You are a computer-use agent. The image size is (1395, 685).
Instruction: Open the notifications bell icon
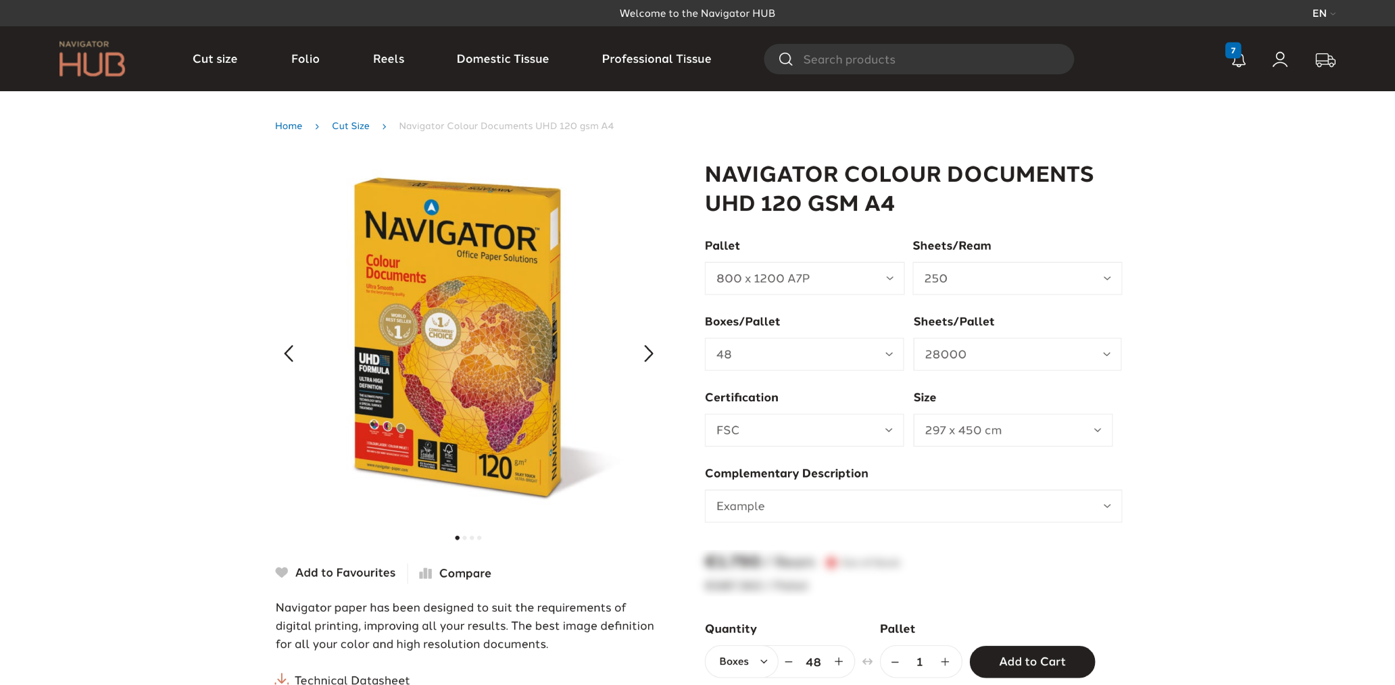point(1238,60)
